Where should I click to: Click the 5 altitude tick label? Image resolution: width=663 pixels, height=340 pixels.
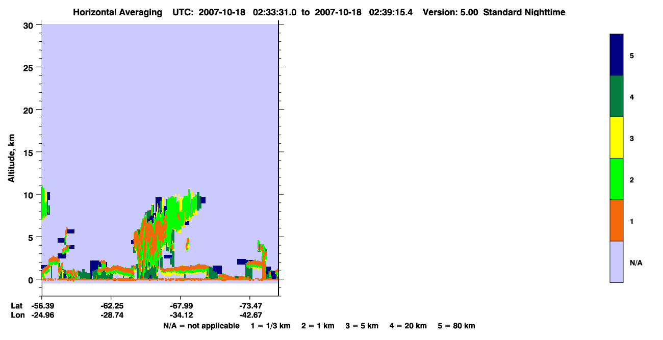point(31,237)
